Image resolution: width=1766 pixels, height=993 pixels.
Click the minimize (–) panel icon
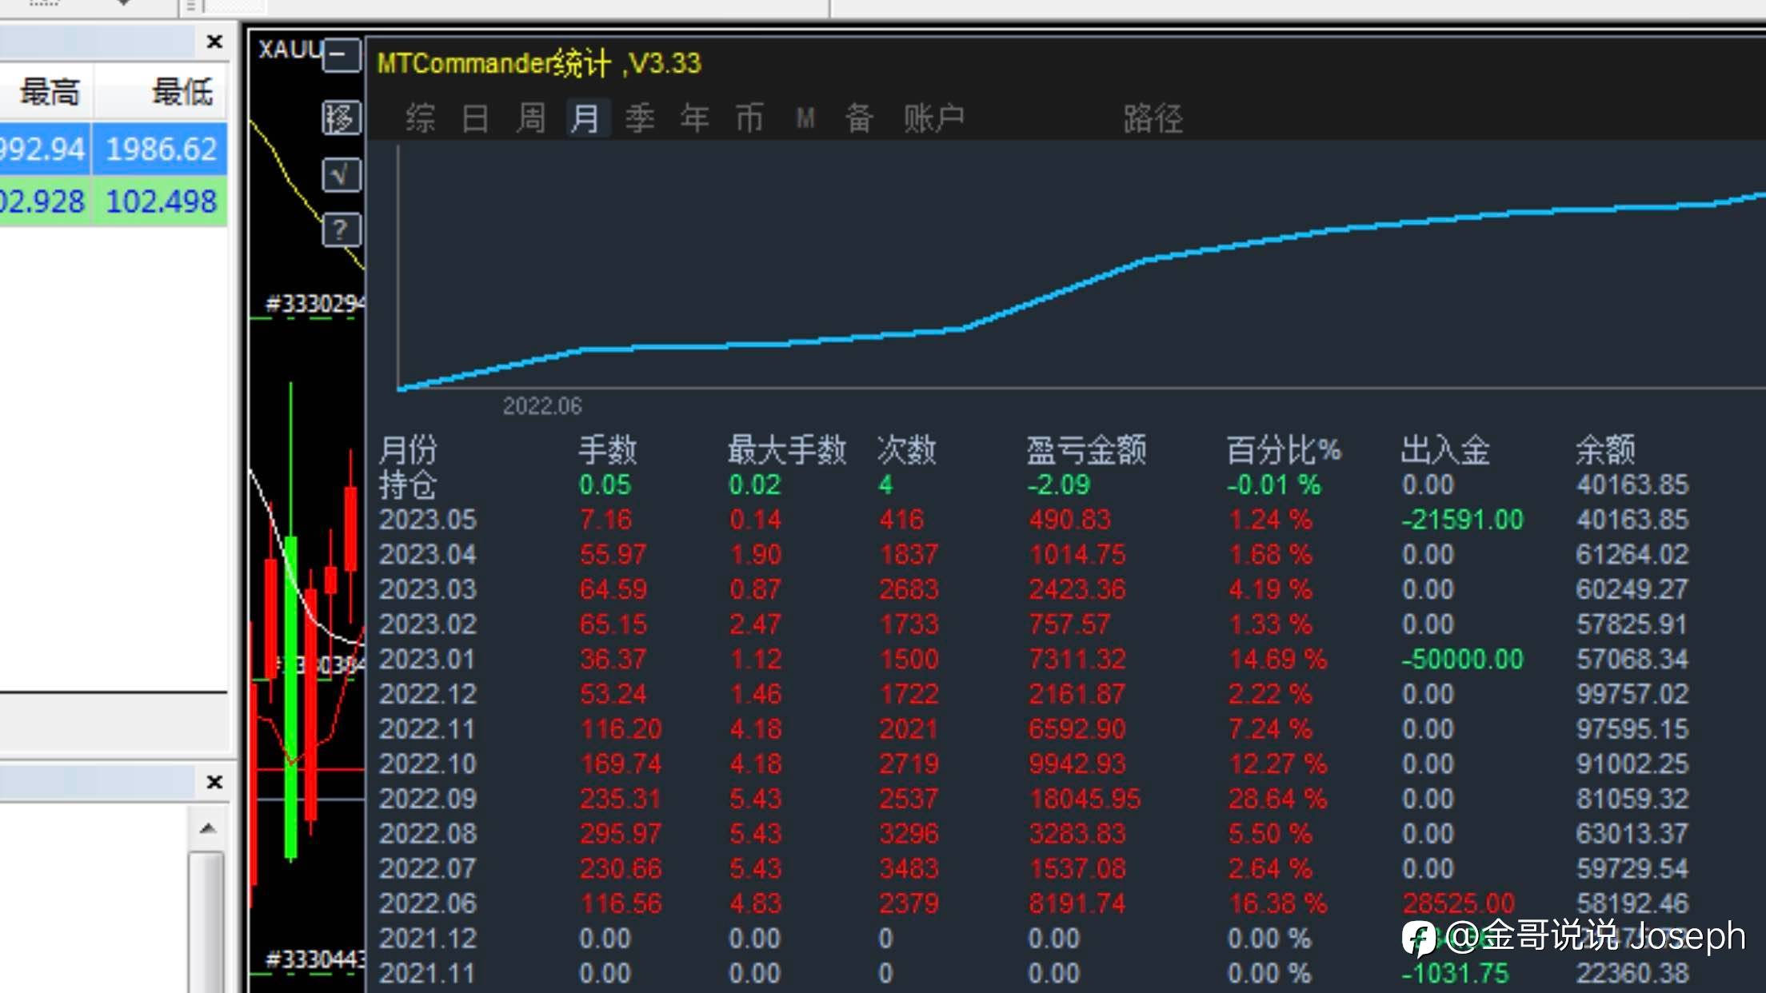[342, 56]
